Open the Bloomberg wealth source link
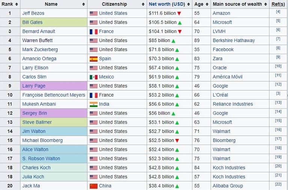 click(224, 140)
